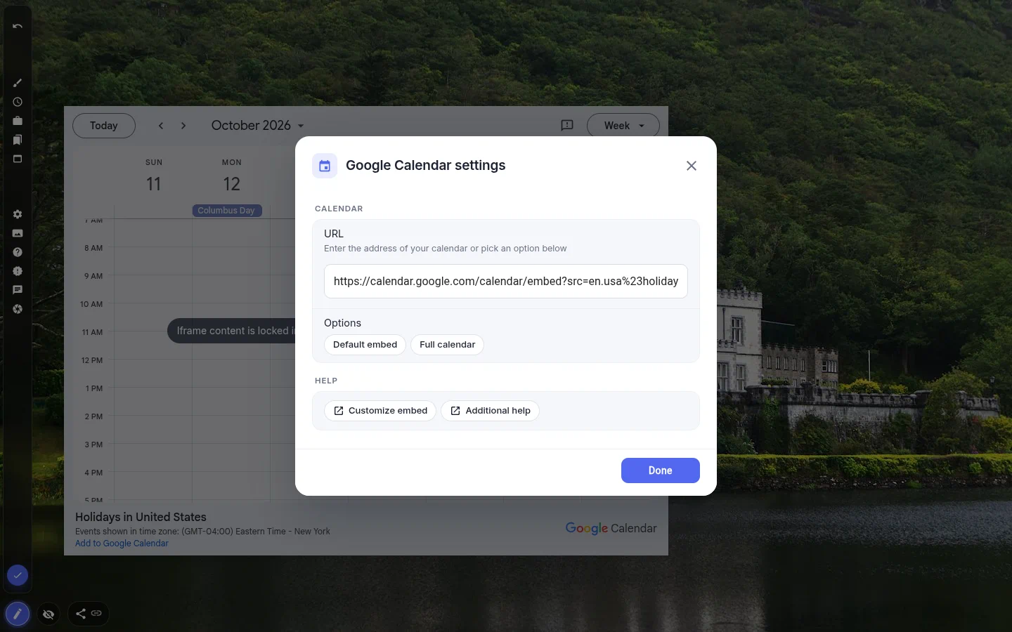1012x632 pixels.
Task: Toggle the blue pencil edit mode button
Action: tap(18, 614)
